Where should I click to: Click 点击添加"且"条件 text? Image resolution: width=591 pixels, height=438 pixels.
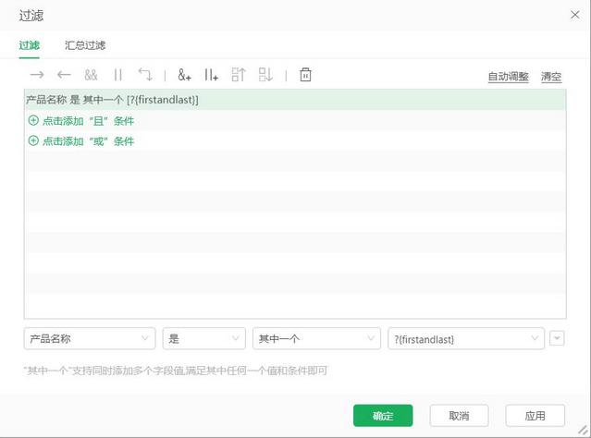[88, 121]
